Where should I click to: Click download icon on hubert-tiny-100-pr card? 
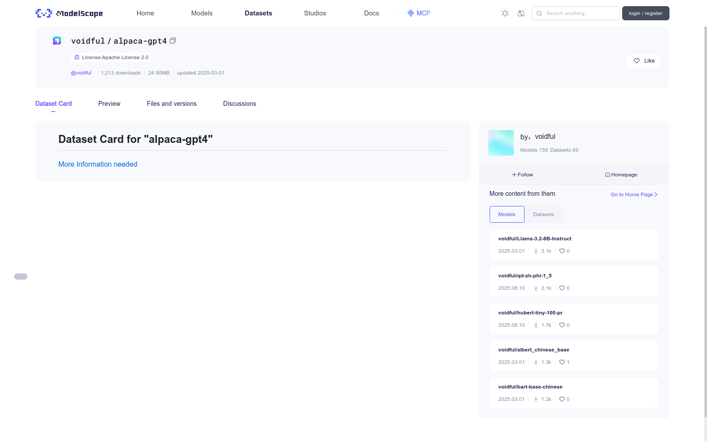pyautogui.click(x=536, y=325)
